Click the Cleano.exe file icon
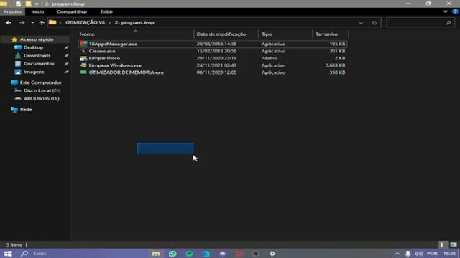The height and width of the screenshot is (258, 460). 83,51
